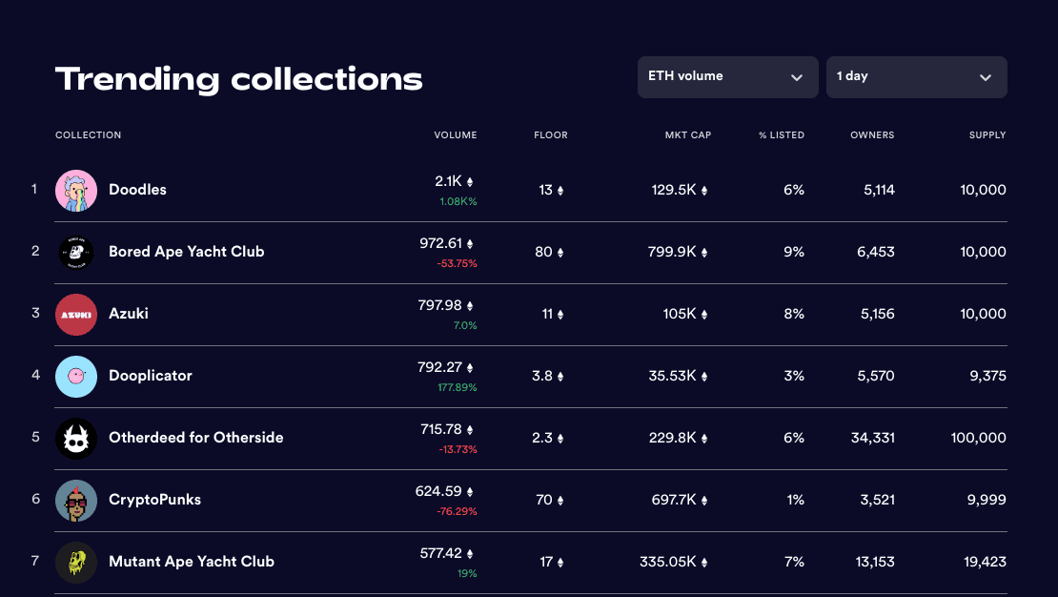Open the Doodles collection name link
This screenshot has width=1058, height=597.
point(137,190)
